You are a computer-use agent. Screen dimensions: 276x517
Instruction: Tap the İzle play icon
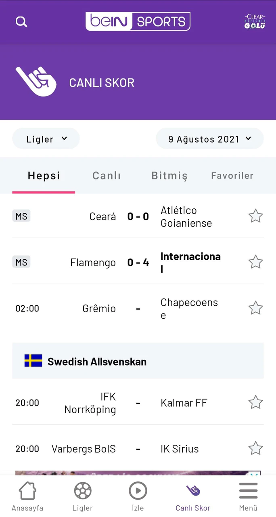click(138, 496)
